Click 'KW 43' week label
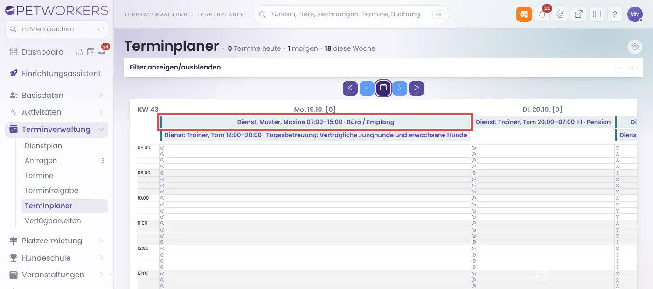 [148, 110]
